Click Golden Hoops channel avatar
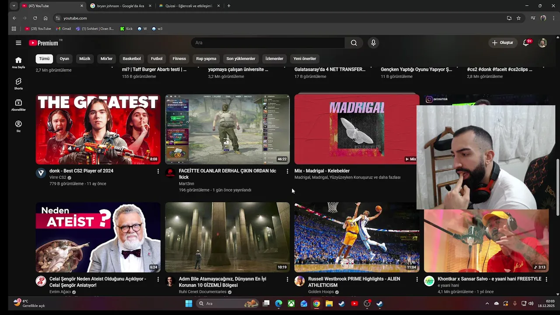The height and width of the screenshot is (315, 560). coord(300,281)
